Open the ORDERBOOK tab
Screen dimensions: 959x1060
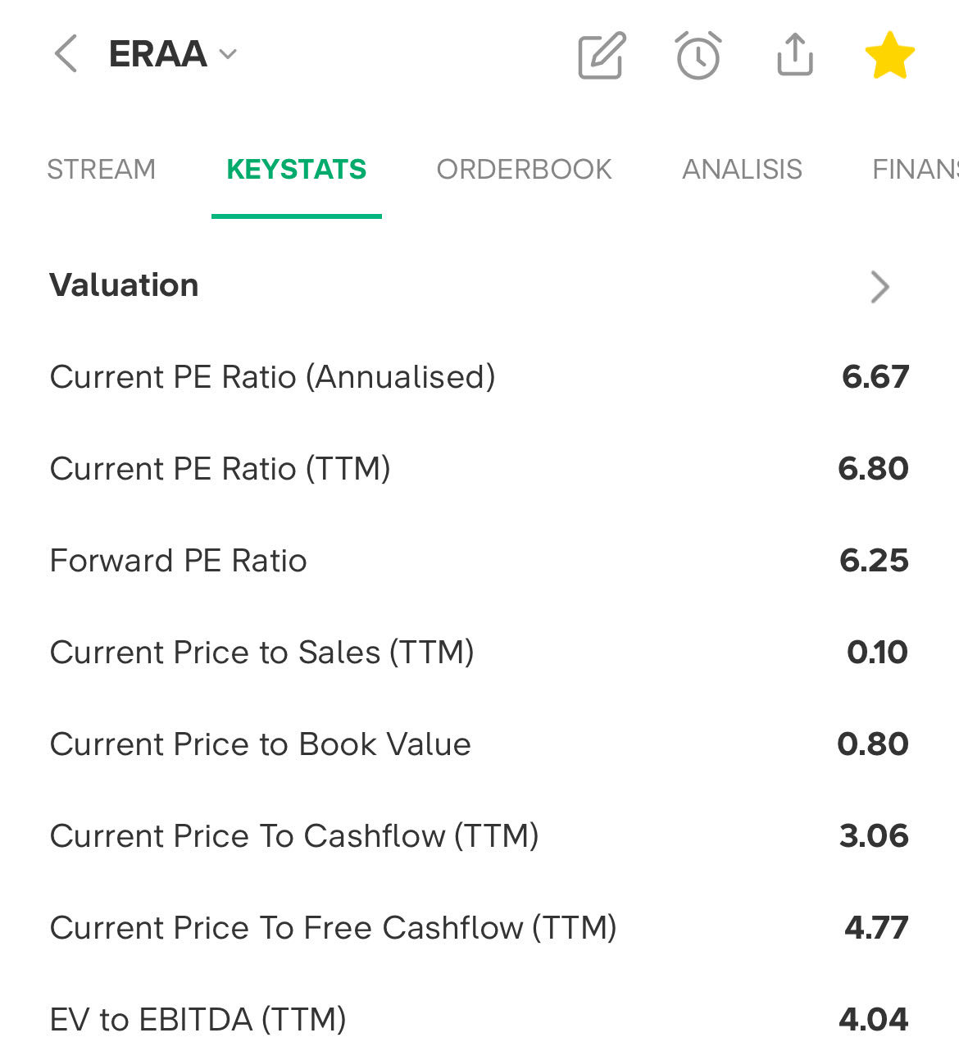click(524, 170)
